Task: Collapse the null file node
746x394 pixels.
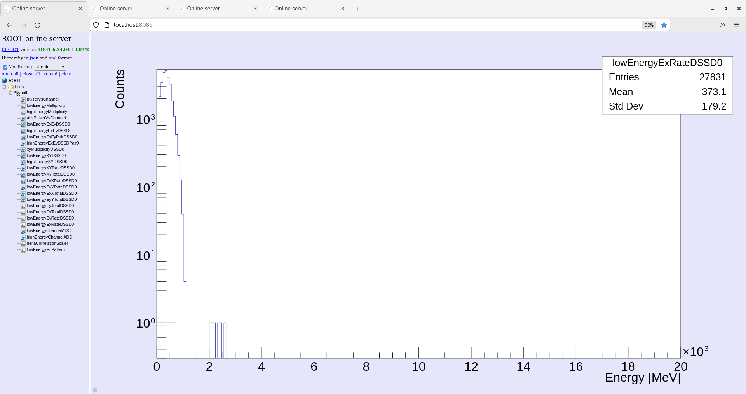Action: tap(10, 93)
